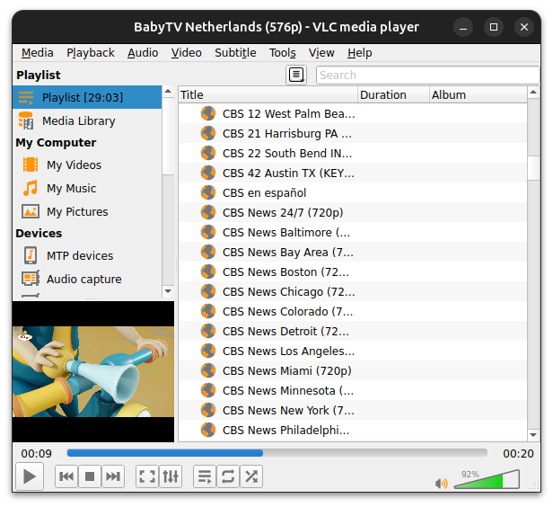
Task: Select Audio capture entry
Action: click(x=84, y=279)
